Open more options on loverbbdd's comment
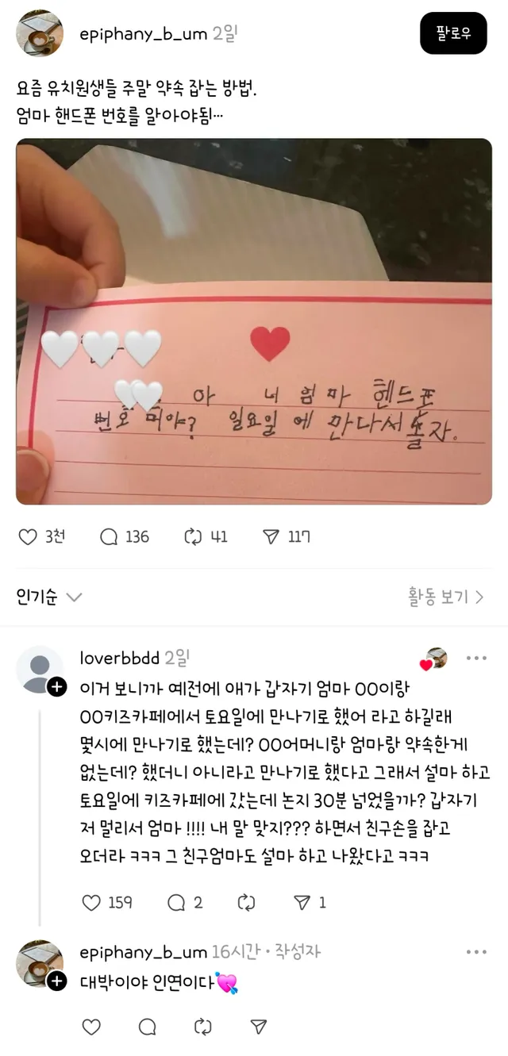Image resolution: width=508 pixels, height=1056 pixels. coord(476,658)
